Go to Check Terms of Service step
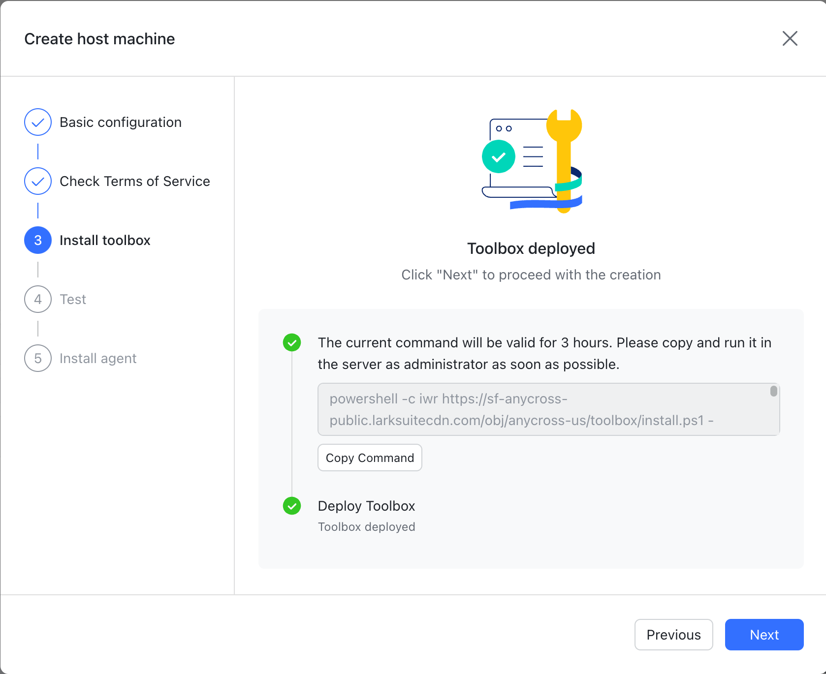The height and width of the screenshot is (674, 826). click(x=135, y=181)
